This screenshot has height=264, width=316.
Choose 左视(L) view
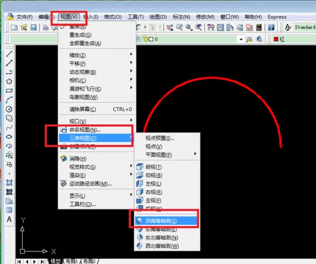167,183
